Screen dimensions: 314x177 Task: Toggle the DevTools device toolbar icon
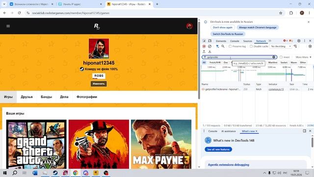pyautogui.click(x=209, y=41)
